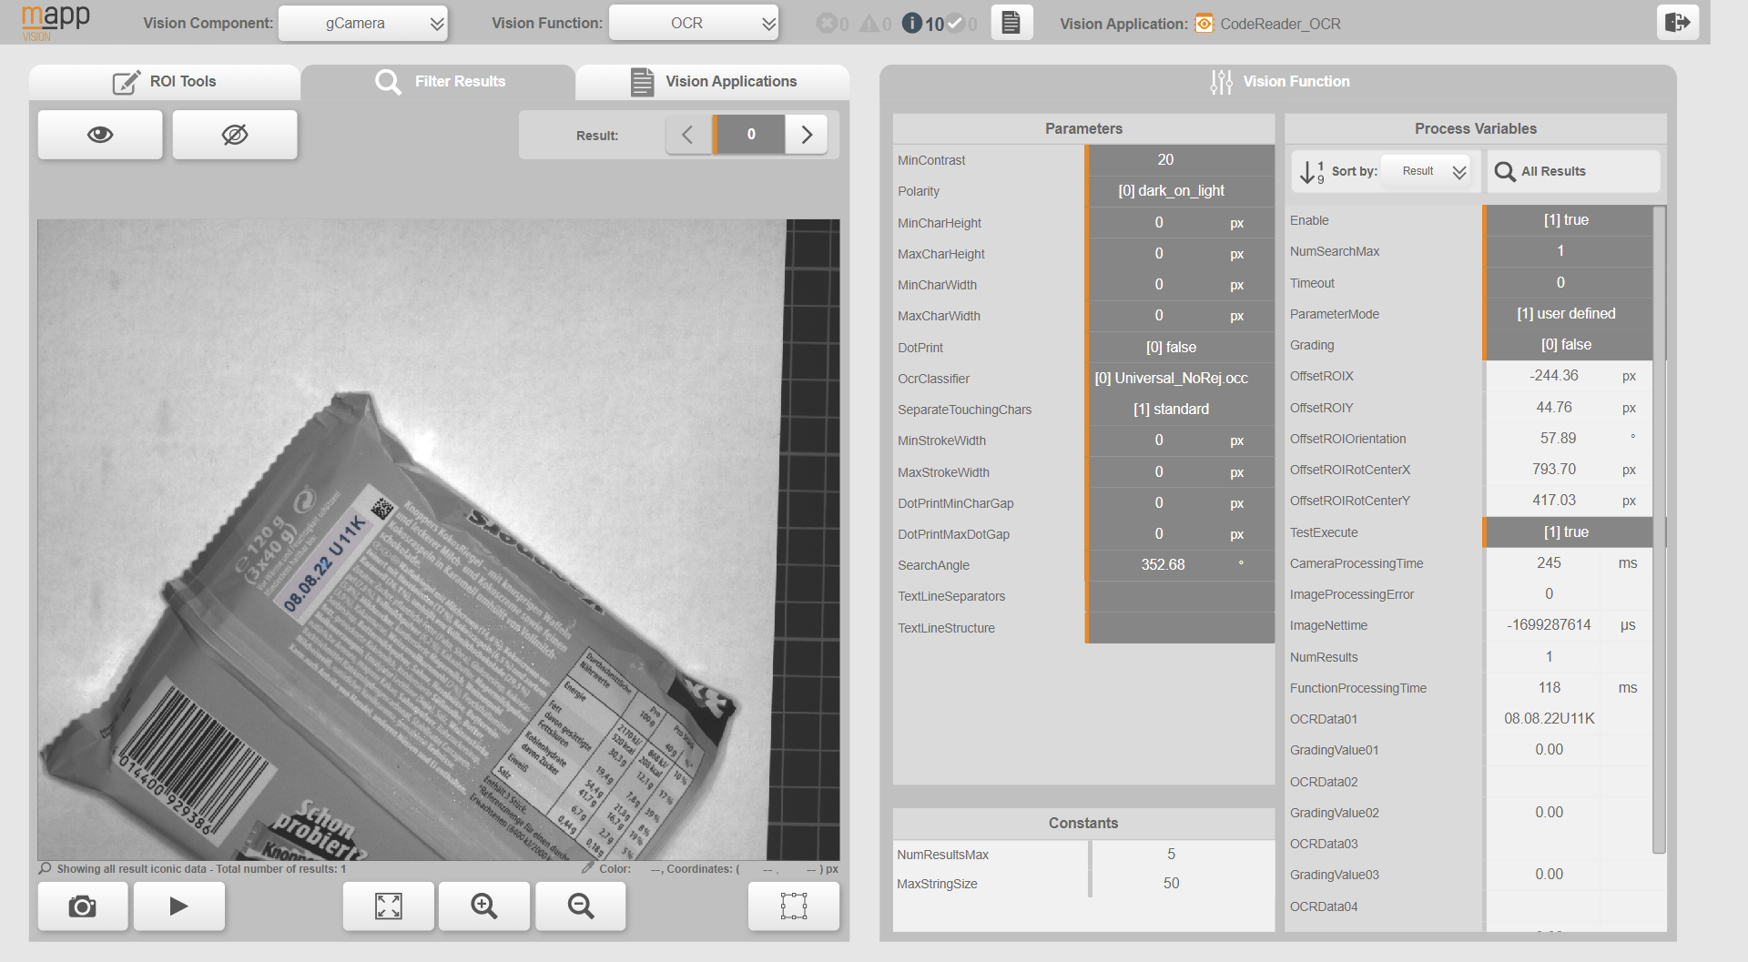Zoom in on the camera image
1748x962 pixels.
point(484,906)
